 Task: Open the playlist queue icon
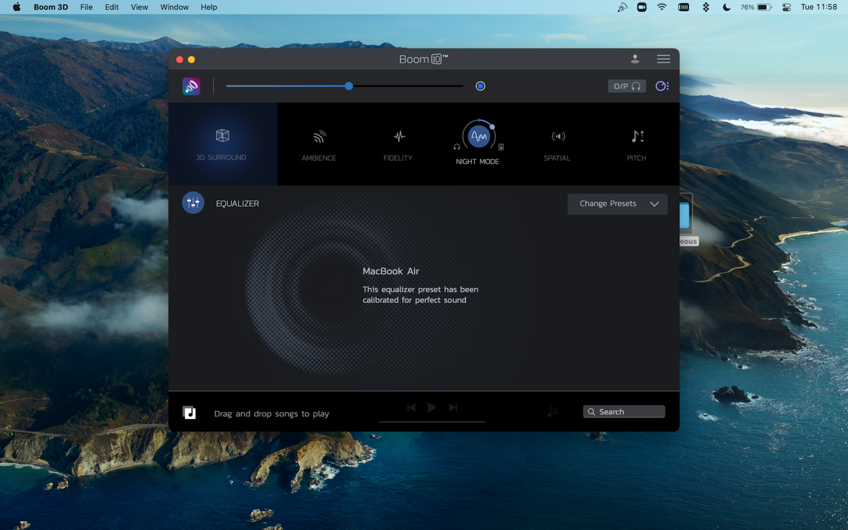(553, 411)
